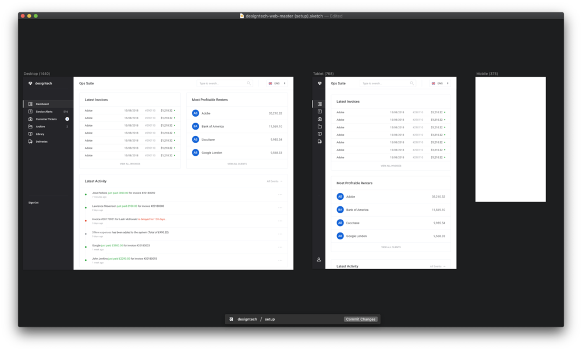Open the ENG language dropdown in Desktop artboard
The height and width of the screenshot is (351, 582).
click(x=277, y=83)
